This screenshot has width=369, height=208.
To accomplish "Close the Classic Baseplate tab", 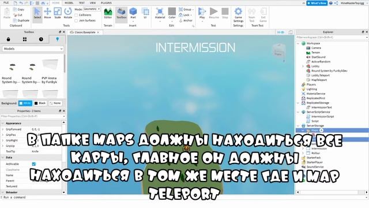I will pos(98,32).
